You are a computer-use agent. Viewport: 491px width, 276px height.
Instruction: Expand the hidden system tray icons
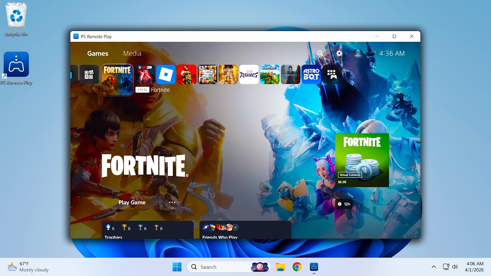pyautogui.click(x=434, y=267)
